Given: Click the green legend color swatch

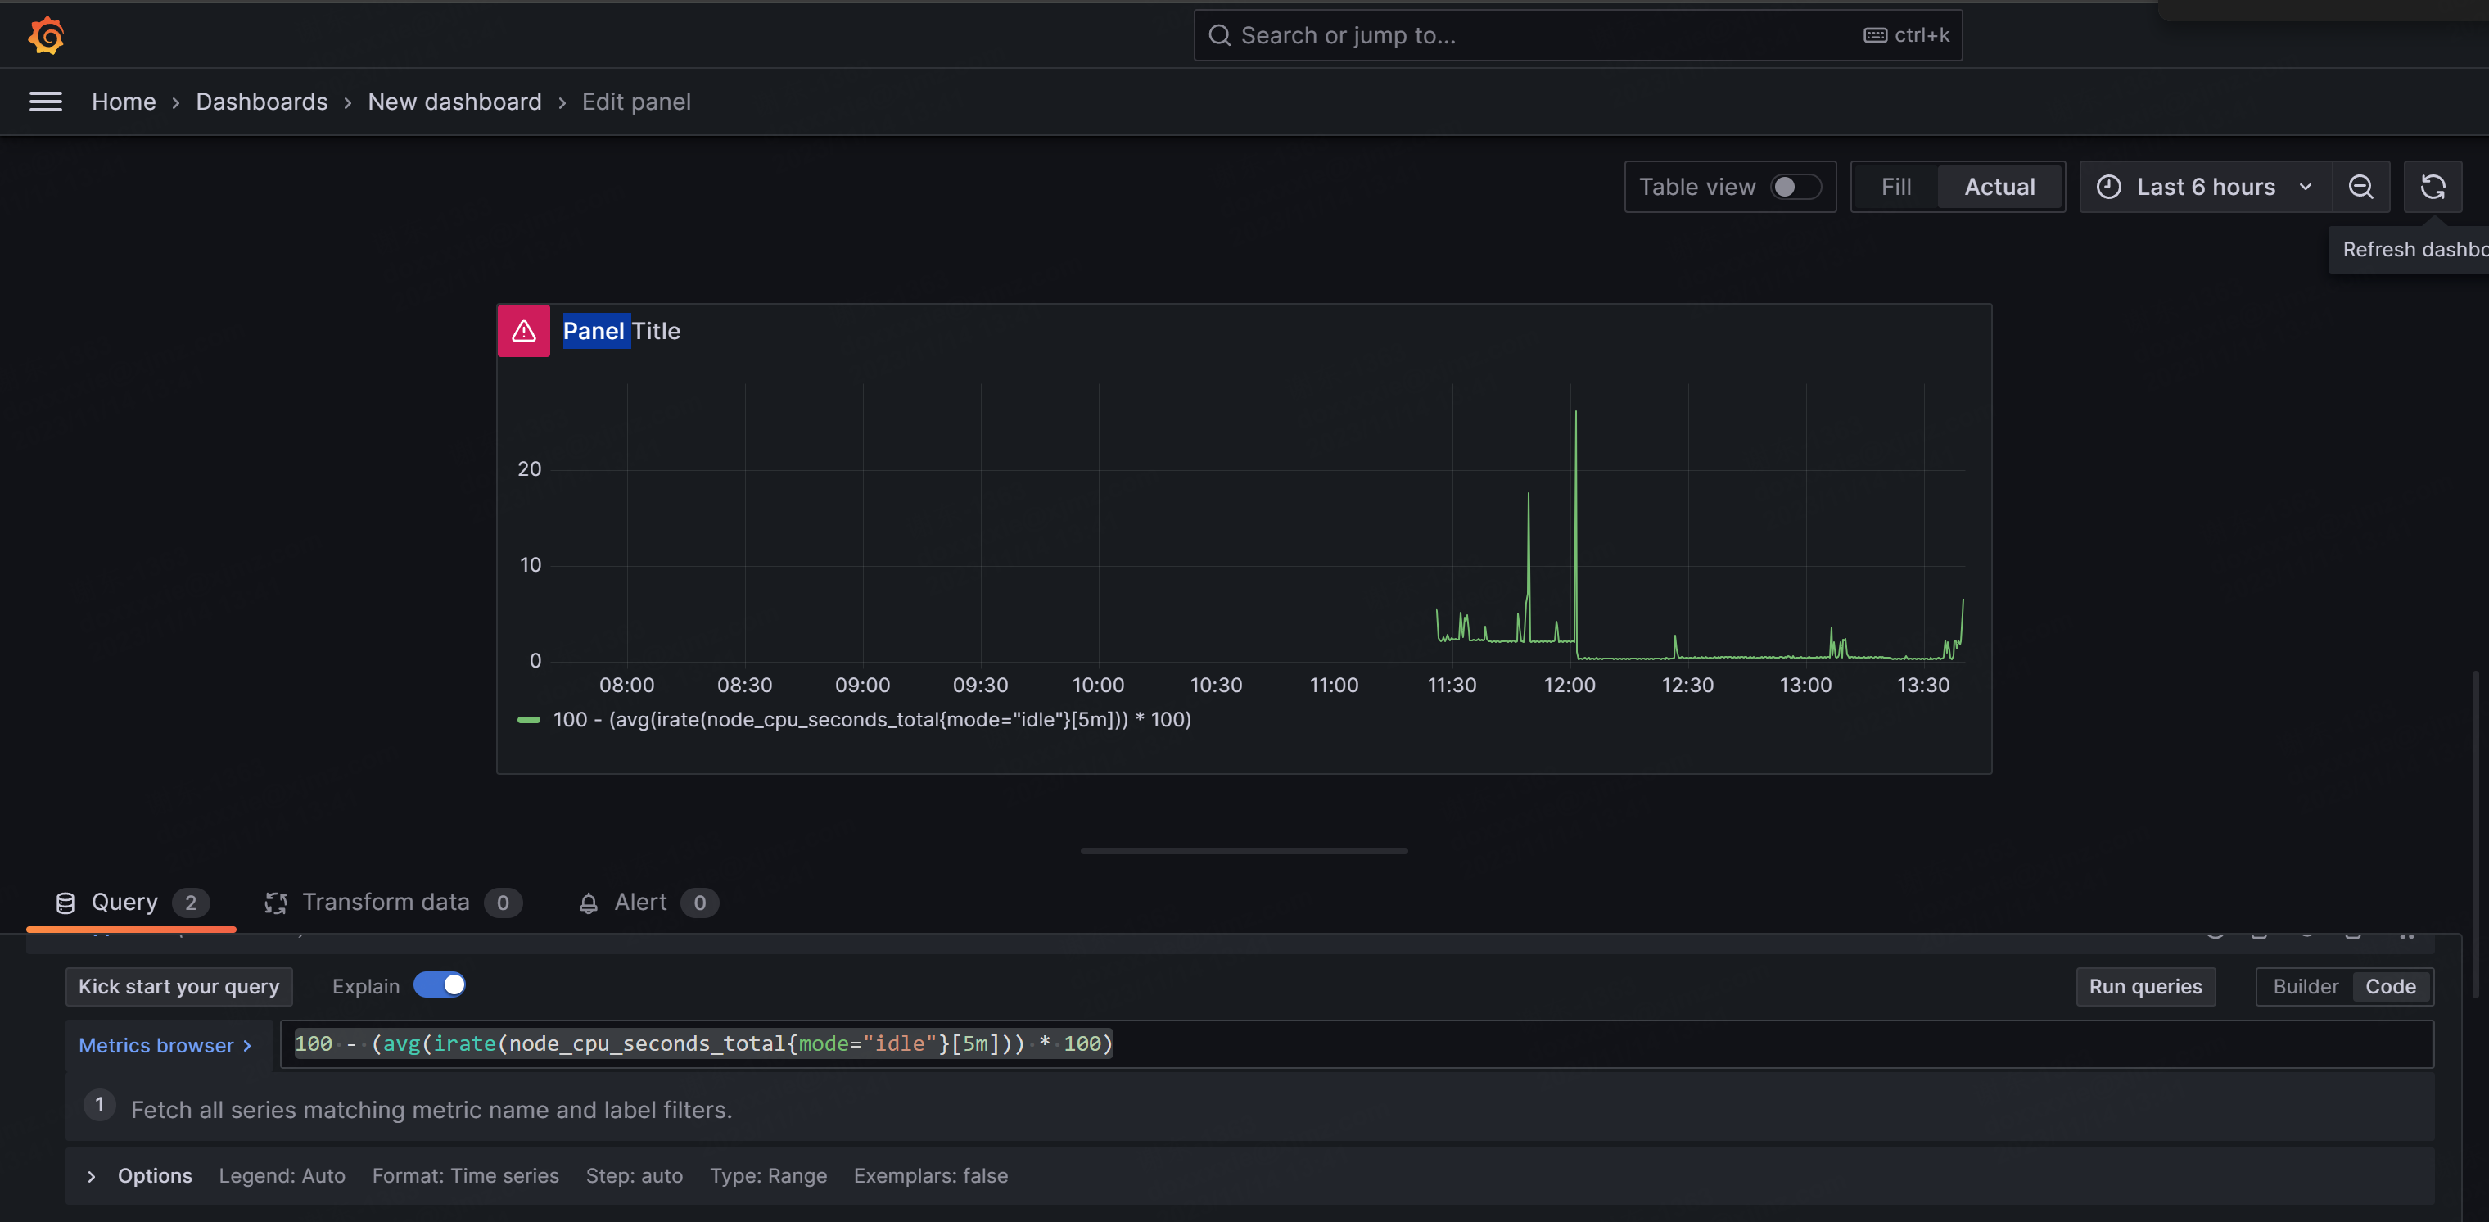Looking at the screenshot, I should [529, 719].
